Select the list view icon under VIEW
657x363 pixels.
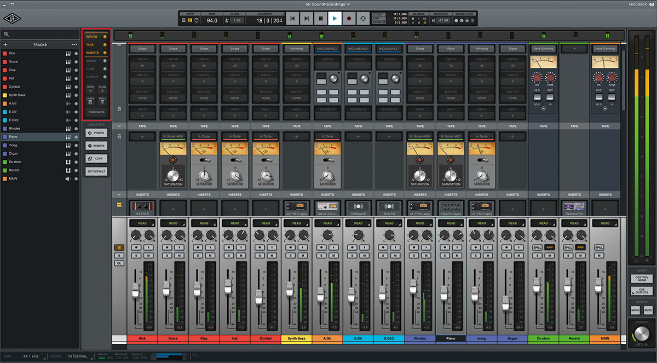coord(185,20)
